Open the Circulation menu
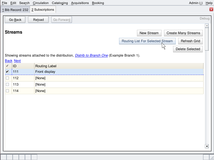This screenshot has height=160, width=214. 41,3
